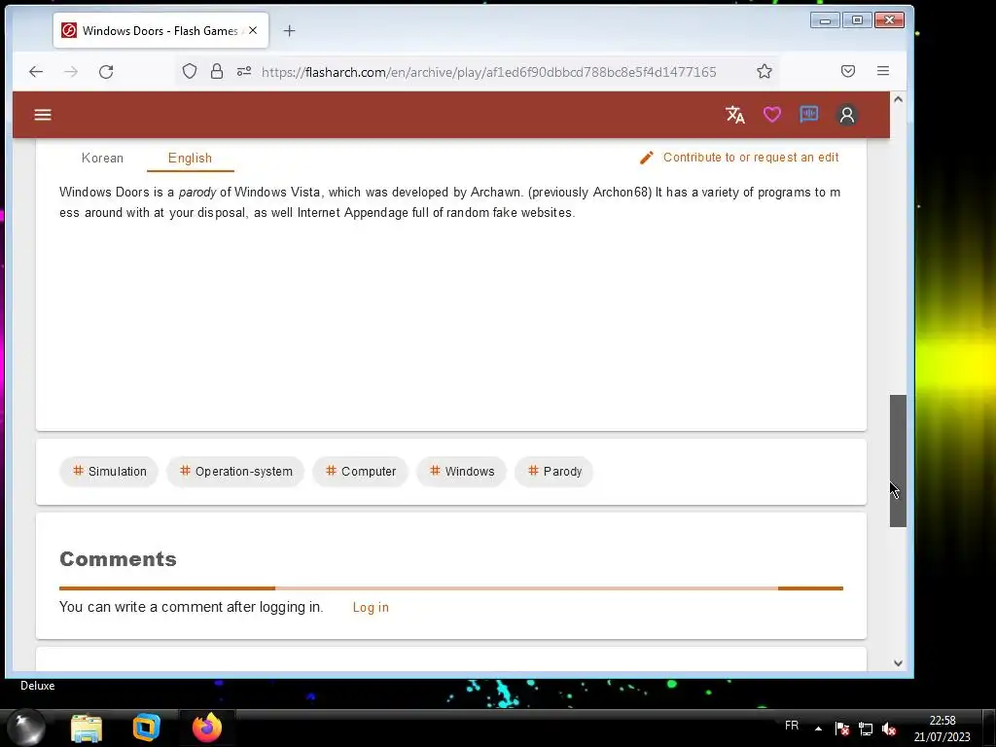Viewport: 996px width, 747px height.
Task: Open the VirtualBox-style blue taskbar icon
Action: (146, 729)
